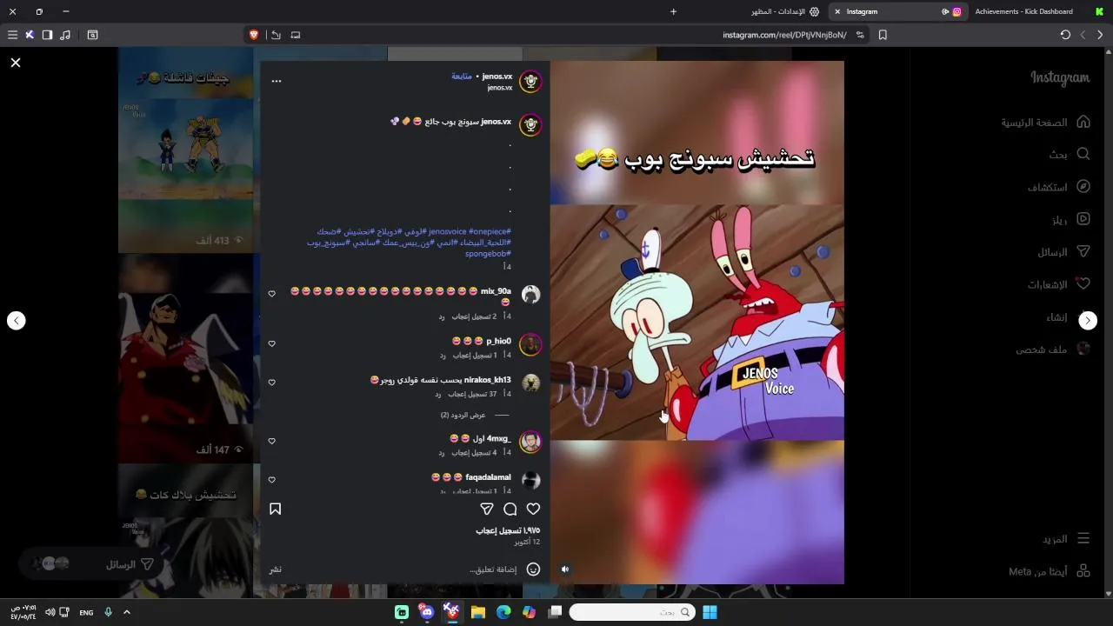Save the reel with bookmark icon
Screen dimensions: 1113x626
tap(276, 509)
